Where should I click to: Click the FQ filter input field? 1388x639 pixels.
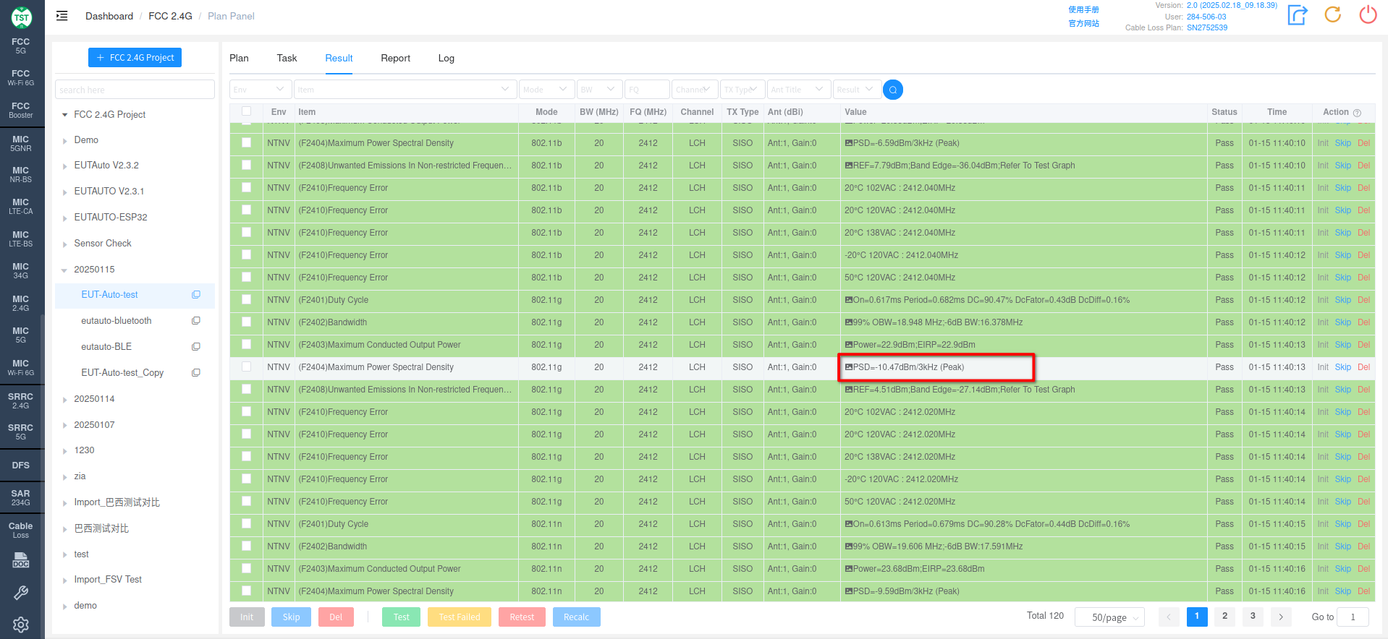[647, 90]
